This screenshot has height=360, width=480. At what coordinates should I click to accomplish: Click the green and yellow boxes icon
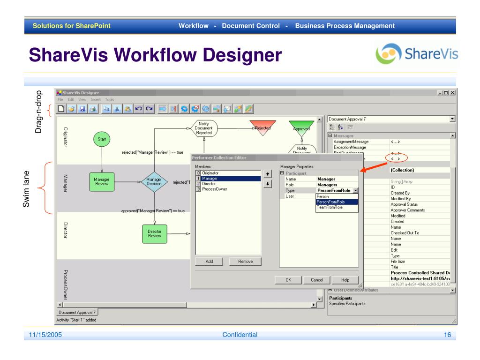click(238, 109)
